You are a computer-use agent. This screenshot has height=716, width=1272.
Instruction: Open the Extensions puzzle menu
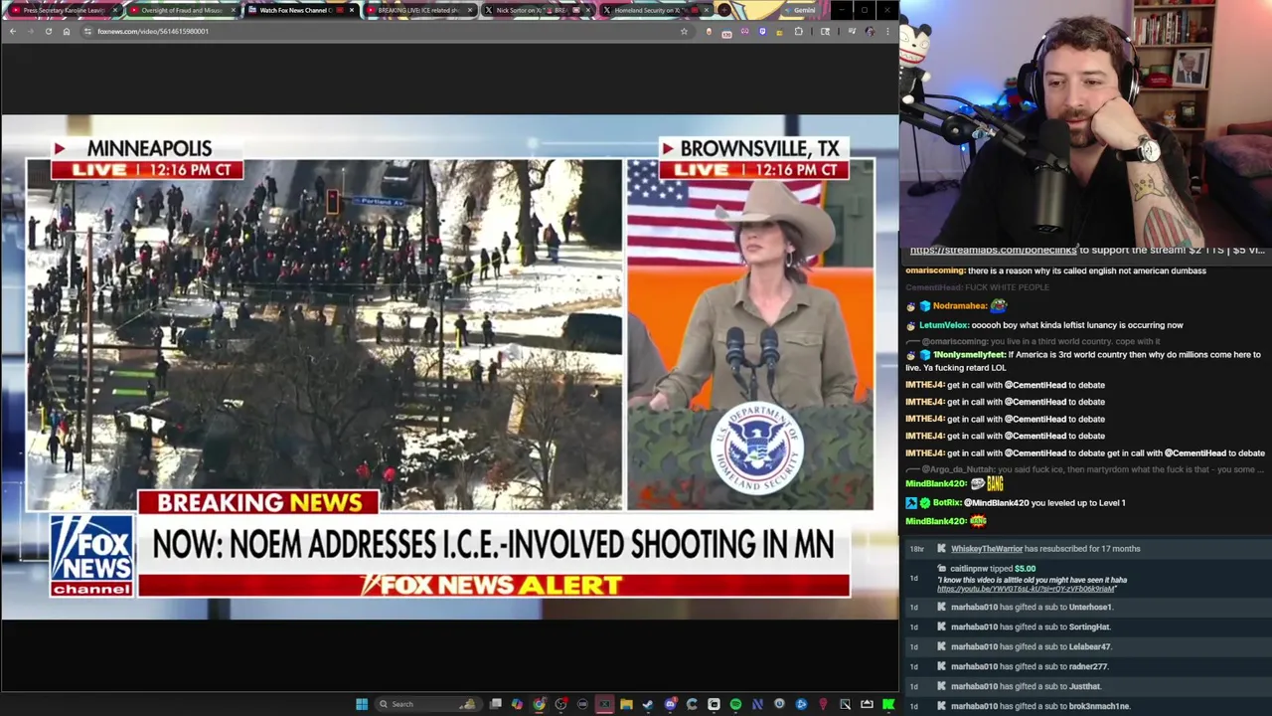point(799,31)
